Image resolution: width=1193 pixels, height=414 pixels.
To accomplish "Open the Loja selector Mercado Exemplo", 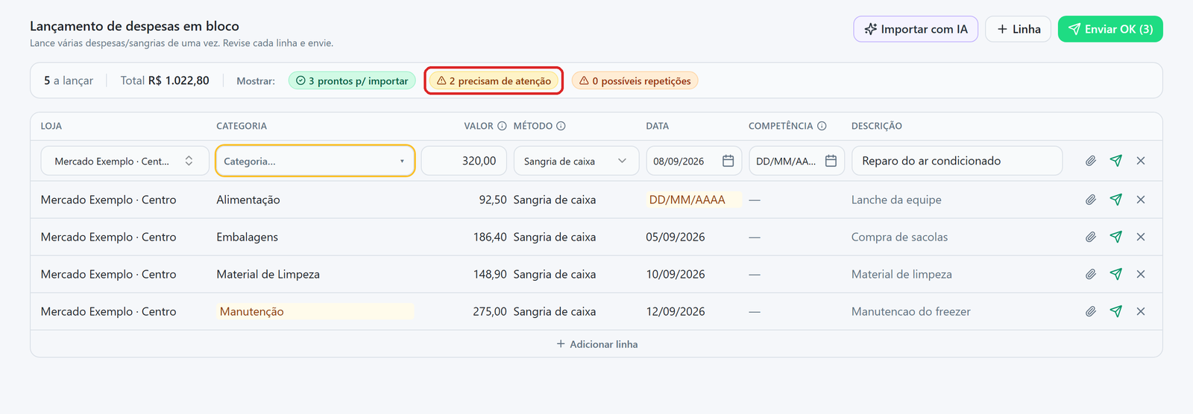I will [124, 161].
